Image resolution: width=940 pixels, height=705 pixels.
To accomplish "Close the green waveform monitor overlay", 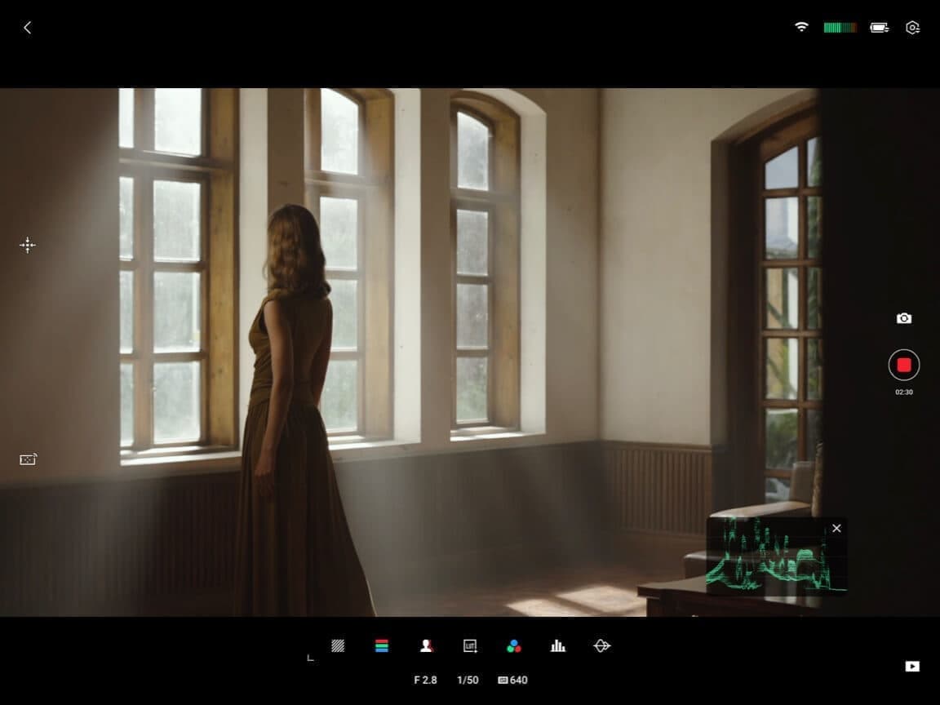I will click(x=836, y=529).
